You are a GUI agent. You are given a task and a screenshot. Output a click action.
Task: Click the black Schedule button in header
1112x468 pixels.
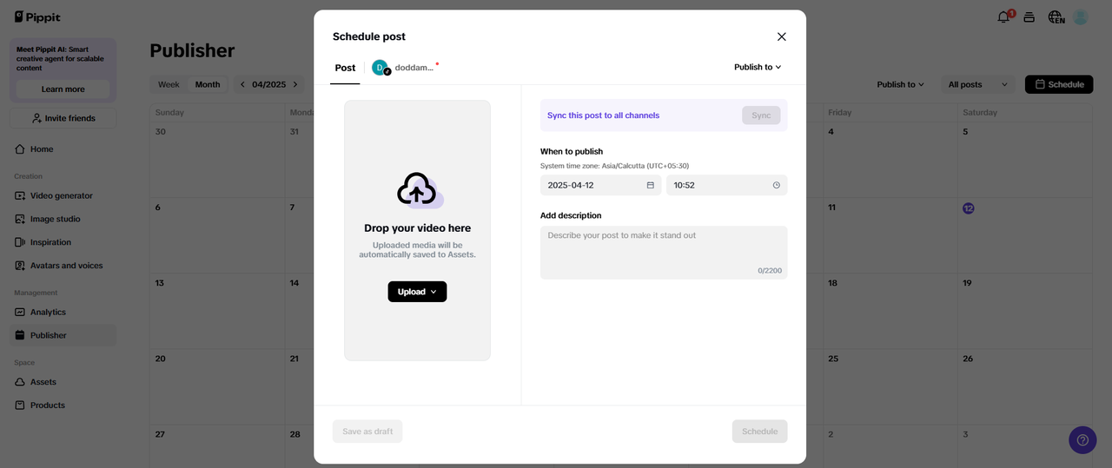[1059, 84]
